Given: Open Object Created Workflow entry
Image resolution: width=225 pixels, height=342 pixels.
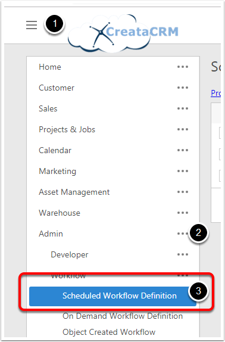Looking at the screenshot, I should (109, 332).
